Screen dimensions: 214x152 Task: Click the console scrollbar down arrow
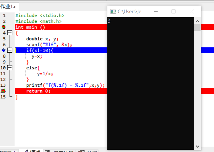click(197, 146)
